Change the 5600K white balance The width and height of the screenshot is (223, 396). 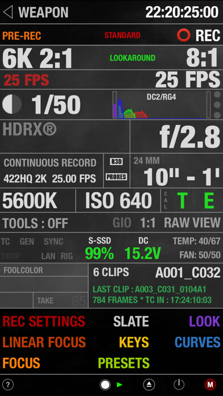[30, 200]
